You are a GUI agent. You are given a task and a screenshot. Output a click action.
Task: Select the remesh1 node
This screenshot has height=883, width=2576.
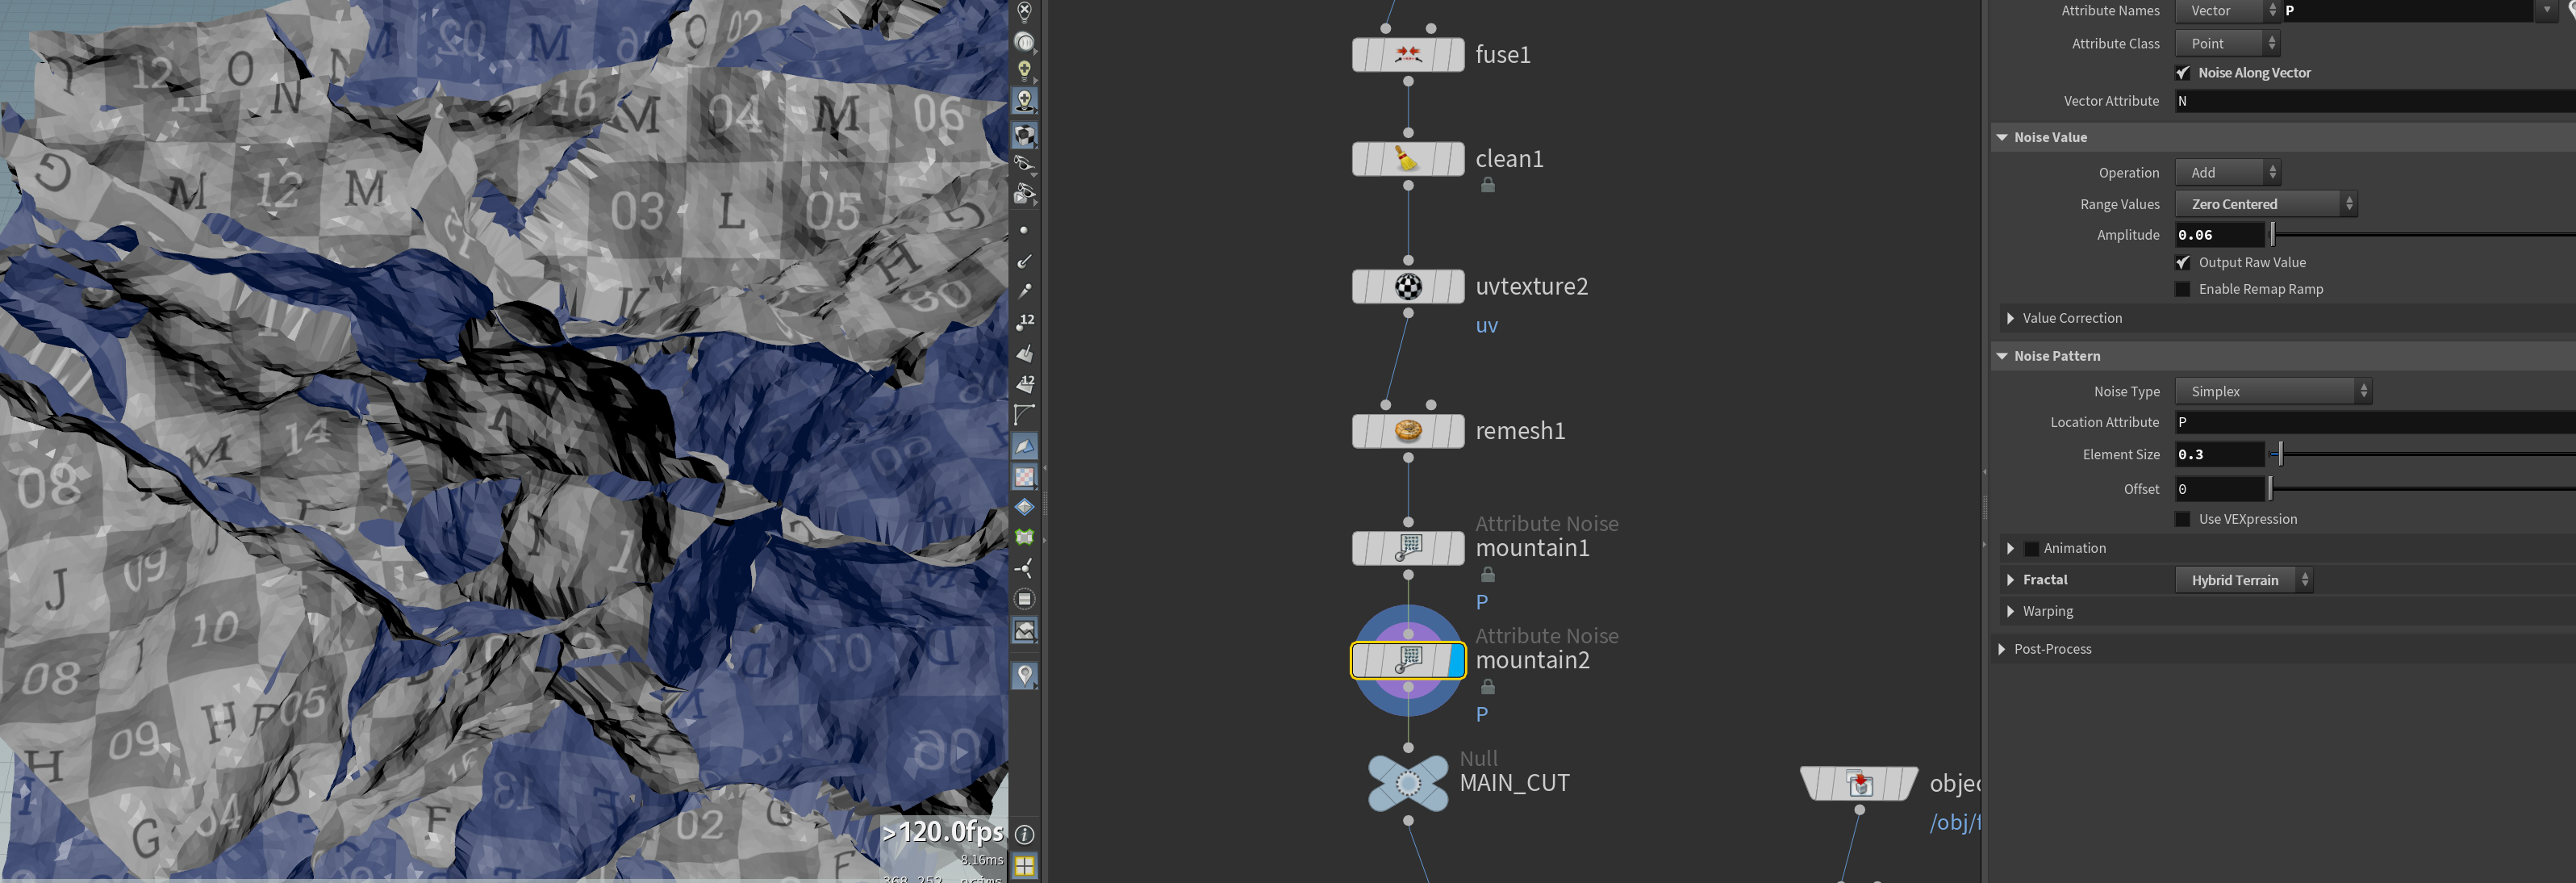(x=1408, y=431)
